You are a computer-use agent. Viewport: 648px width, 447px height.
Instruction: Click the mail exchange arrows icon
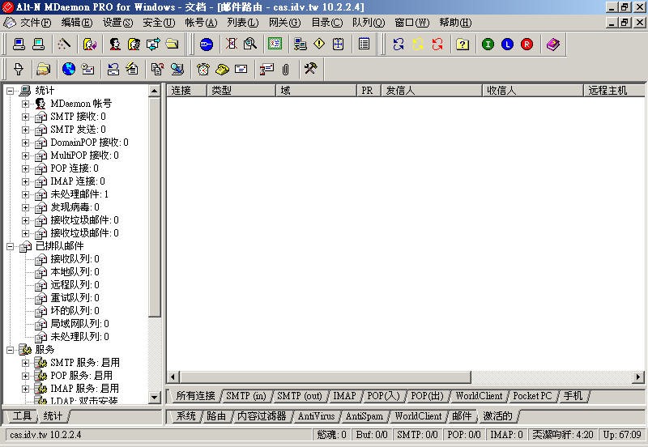point(153,44)
